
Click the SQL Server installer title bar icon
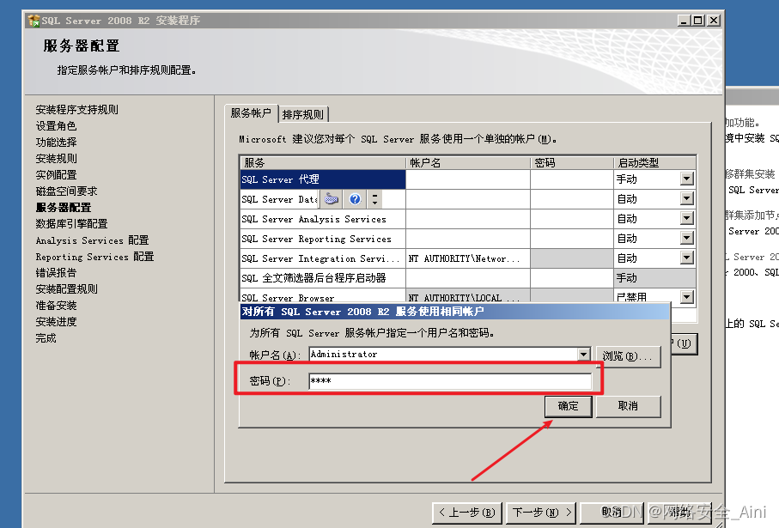click(x=33, y=21)
